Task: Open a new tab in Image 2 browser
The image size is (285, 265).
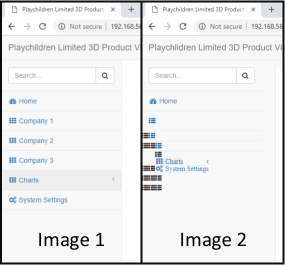Action: (271, 9)
